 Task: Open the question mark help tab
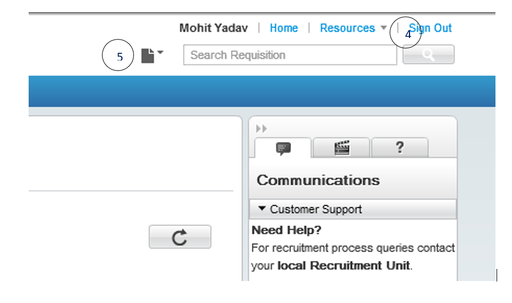click(x=400, y=148)
